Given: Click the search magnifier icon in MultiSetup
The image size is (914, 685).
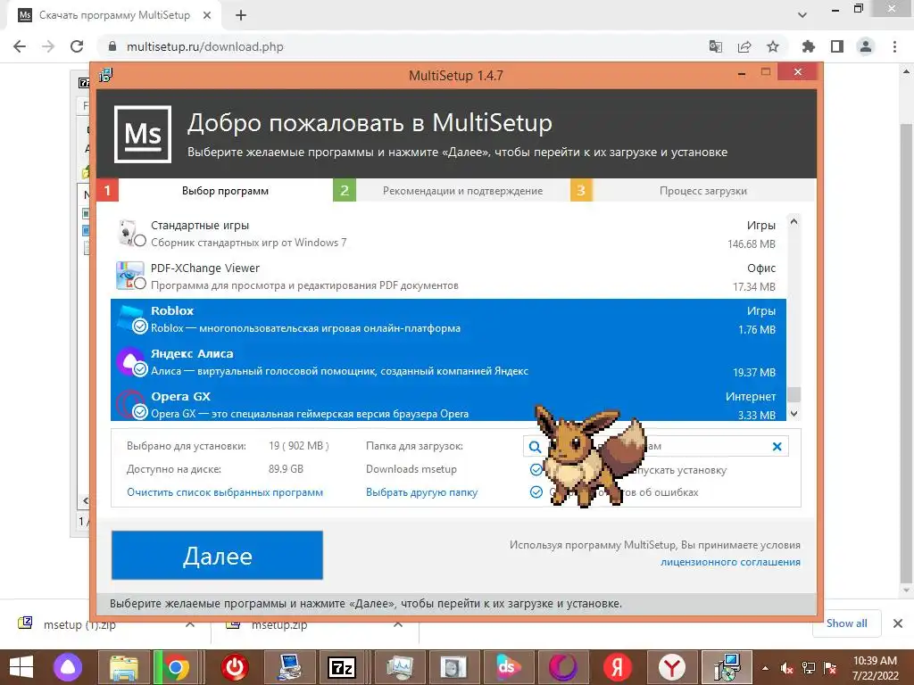Looking at the screenshot, I should tap(535, 447).
